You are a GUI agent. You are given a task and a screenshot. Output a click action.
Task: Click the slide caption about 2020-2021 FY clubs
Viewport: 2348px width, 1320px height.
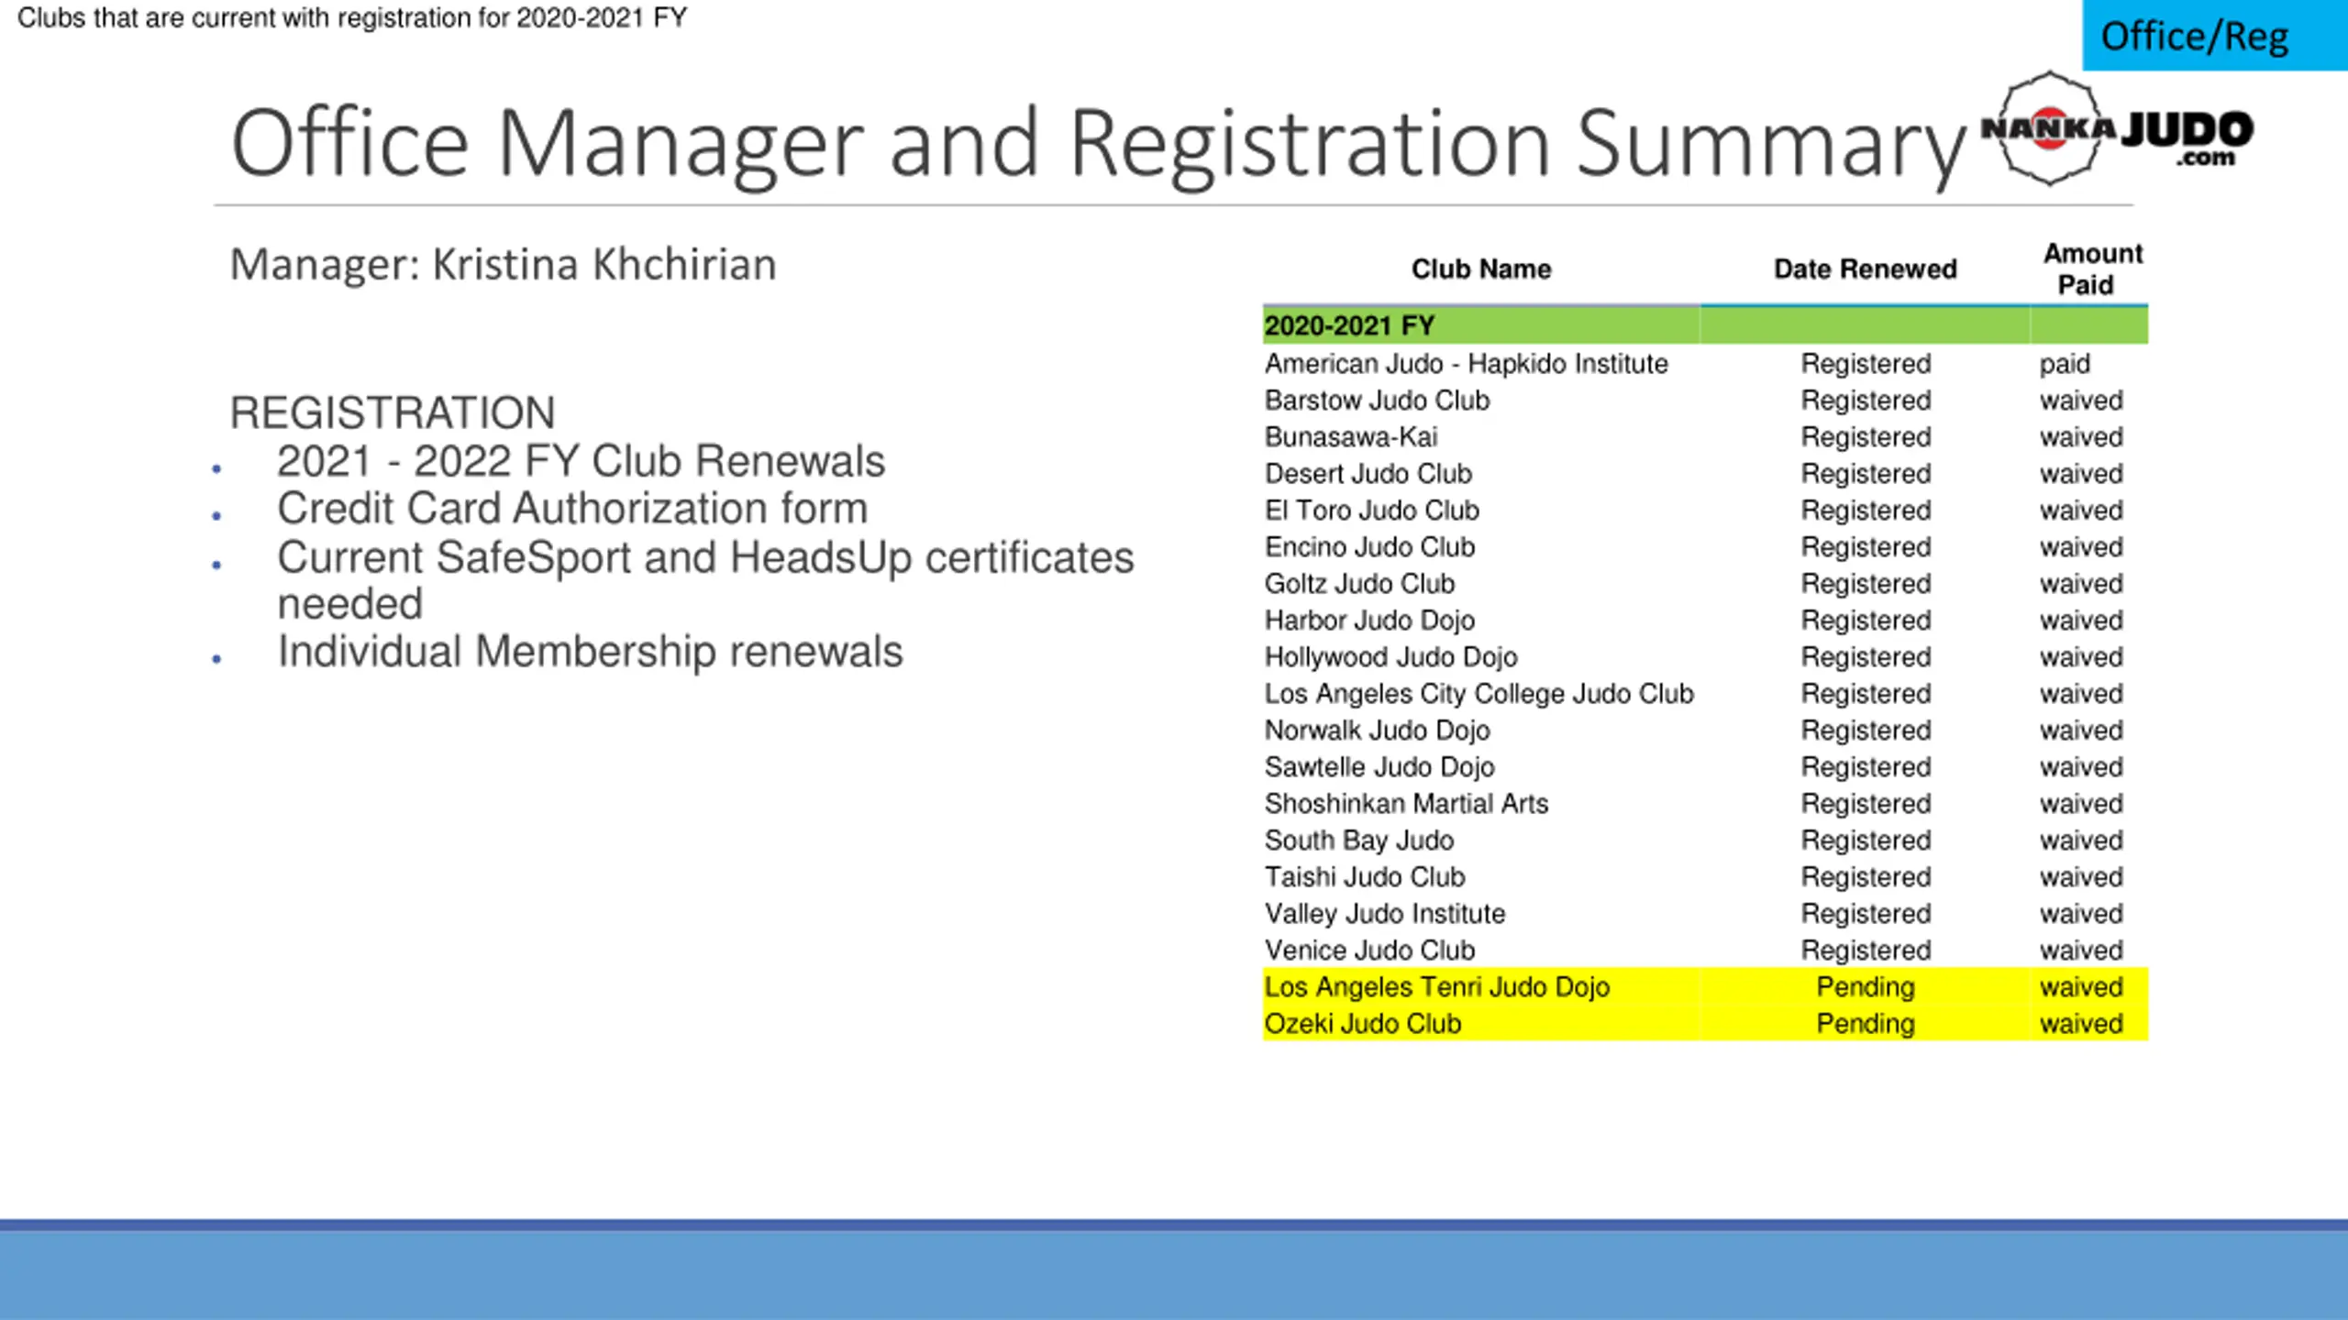pyautogui.click(x=352, y=18)
